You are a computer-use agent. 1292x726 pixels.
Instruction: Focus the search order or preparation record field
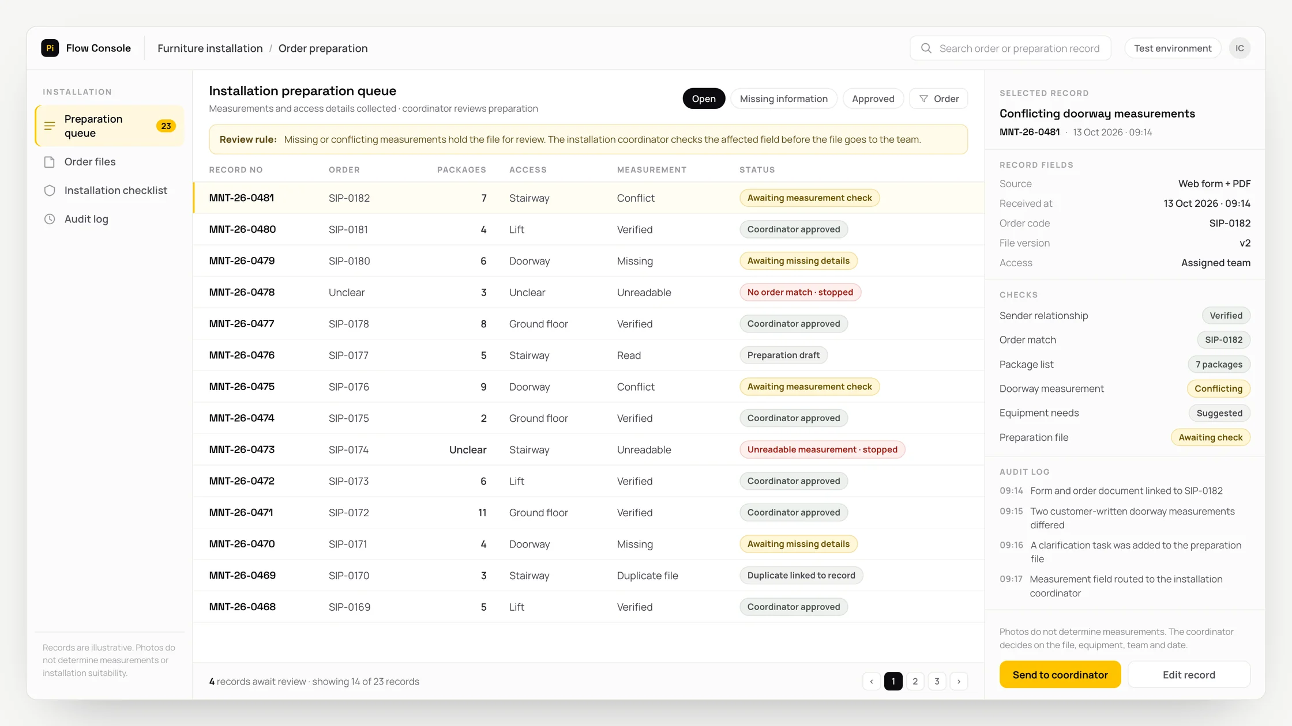pyautogui.click(x=1011, y=48)
